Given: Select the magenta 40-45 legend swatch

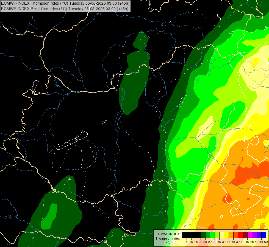Looking at the screenshot, I should (250, 235).
